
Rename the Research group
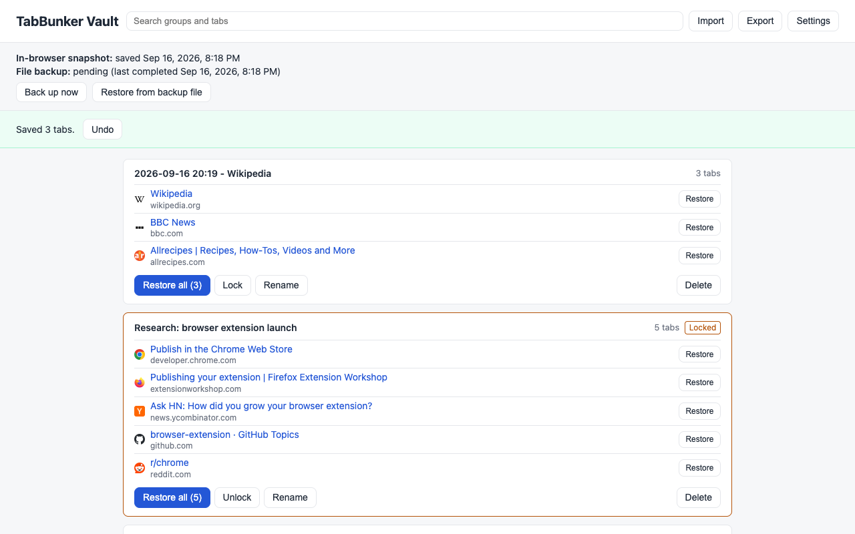[290, 497]
